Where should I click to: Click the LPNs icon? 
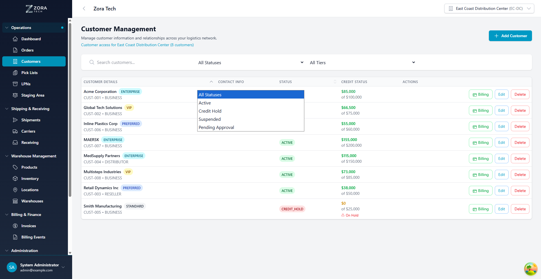15,84
